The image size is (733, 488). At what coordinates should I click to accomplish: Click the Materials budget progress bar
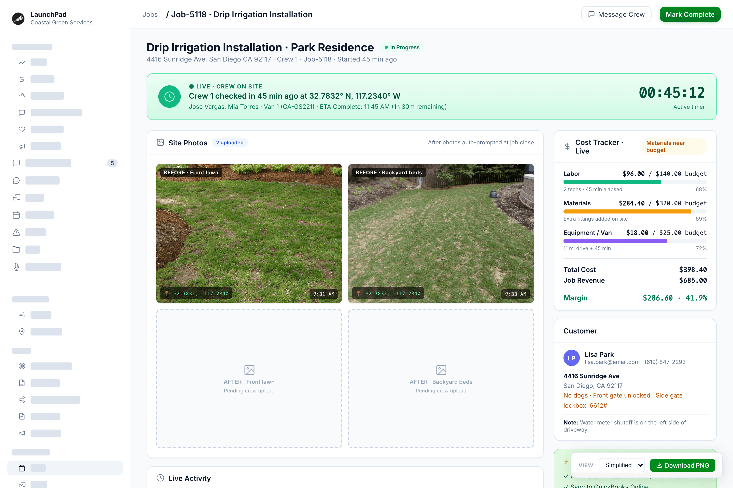point(635,212)
